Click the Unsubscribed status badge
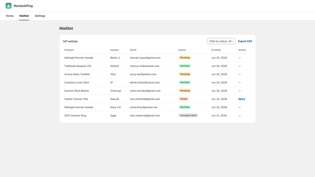This screenshot has width=315, height=177. 188,115
